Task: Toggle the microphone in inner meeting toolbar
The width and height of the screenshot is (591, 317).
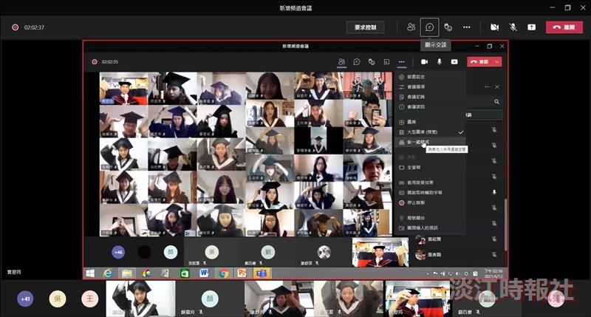Action: (439, 61)
